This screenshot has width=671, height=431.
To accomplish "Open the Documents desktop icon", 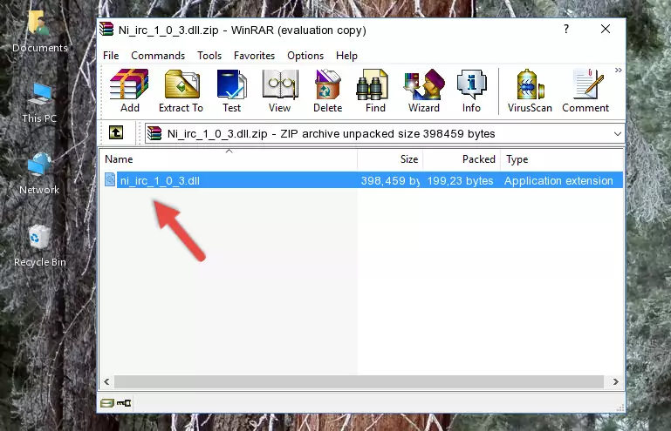I will (x=40, y=32).
